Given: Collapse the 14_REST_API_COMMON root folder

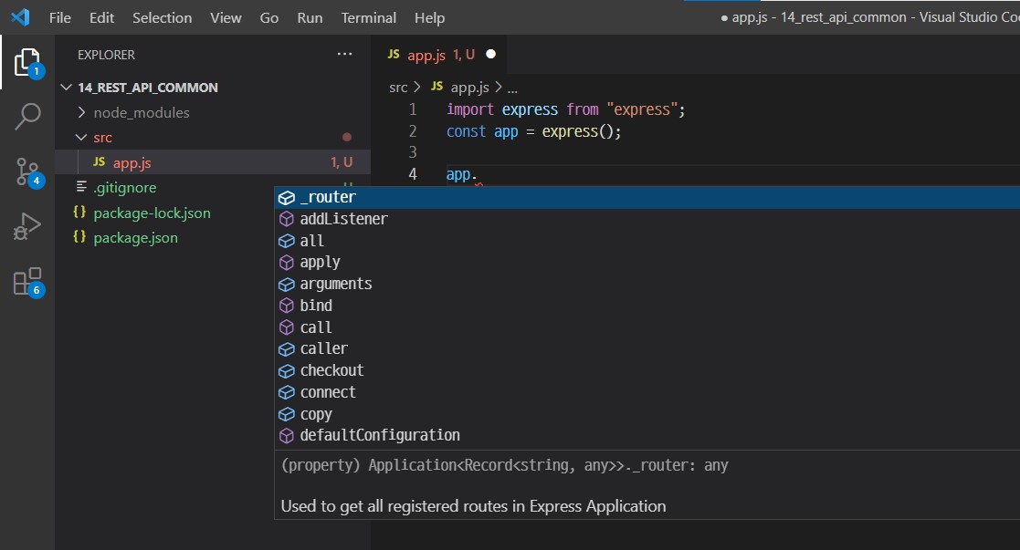Looking at the screenshot, I should pos(65,88).
